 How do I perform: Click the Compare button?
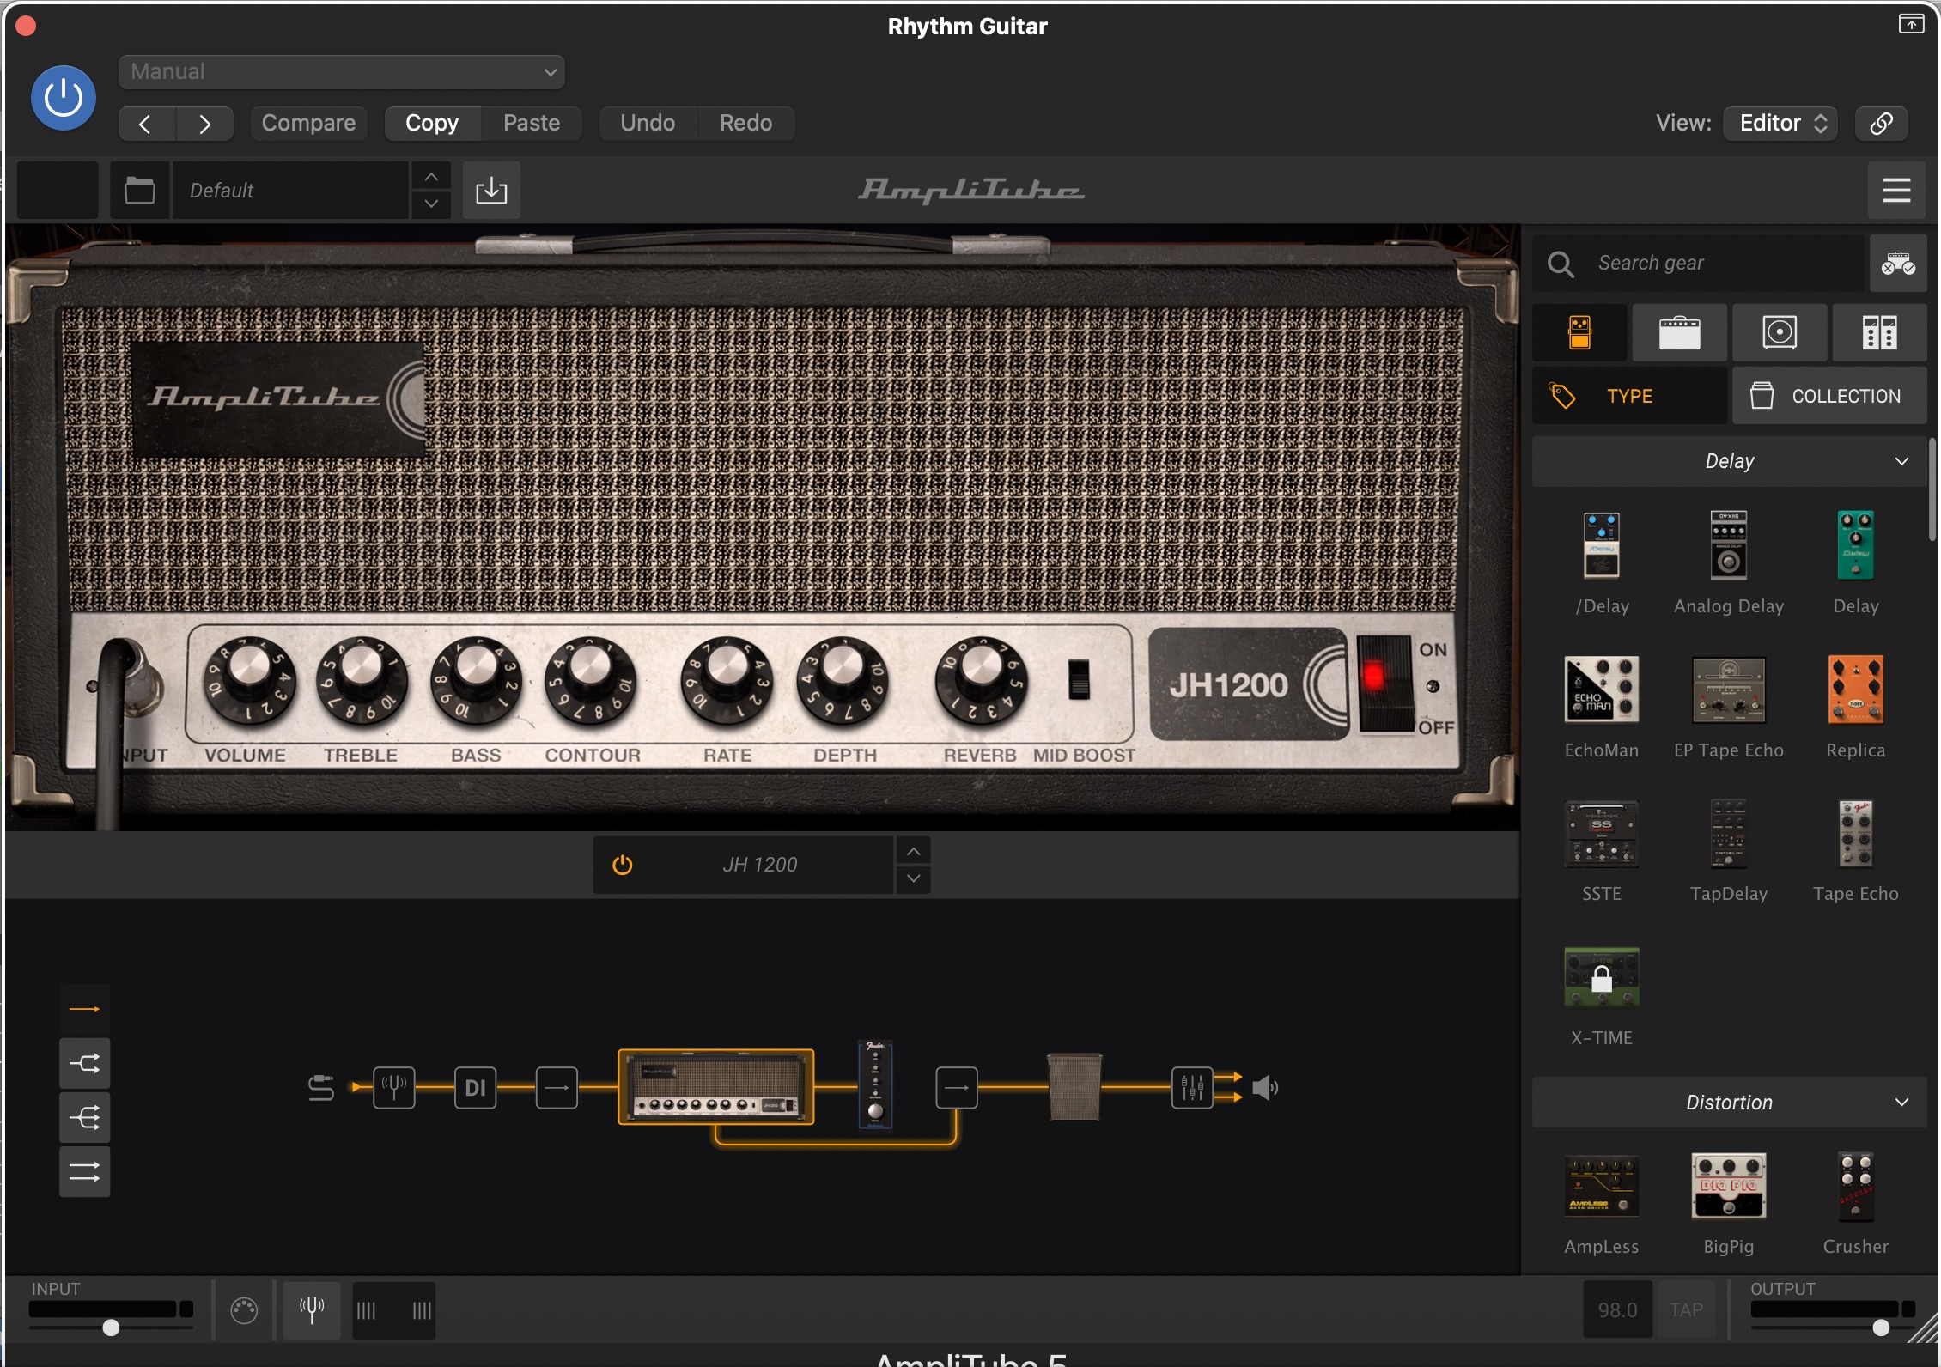[308, 124]
